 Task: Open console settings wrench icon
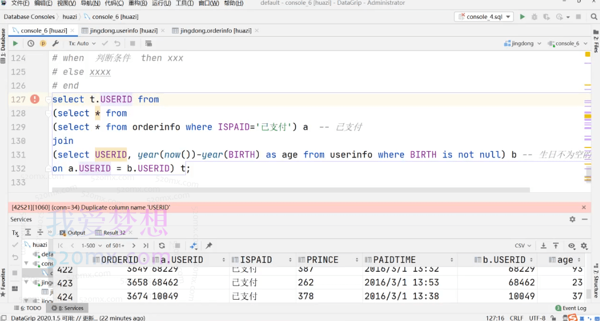pos(55,43)
